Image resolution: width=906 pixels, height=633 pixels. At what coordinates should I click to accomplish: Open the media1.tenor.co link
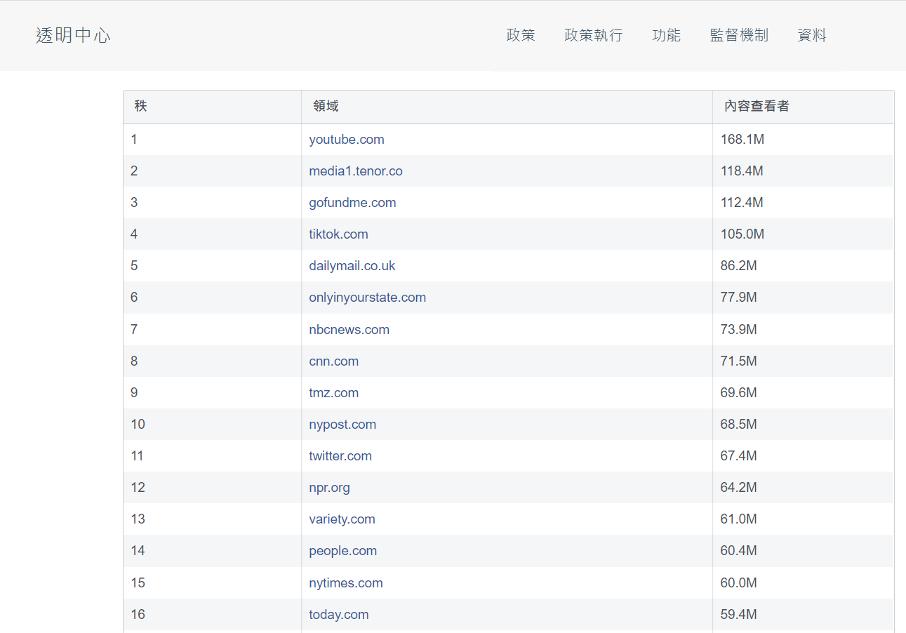click(356, 171)
